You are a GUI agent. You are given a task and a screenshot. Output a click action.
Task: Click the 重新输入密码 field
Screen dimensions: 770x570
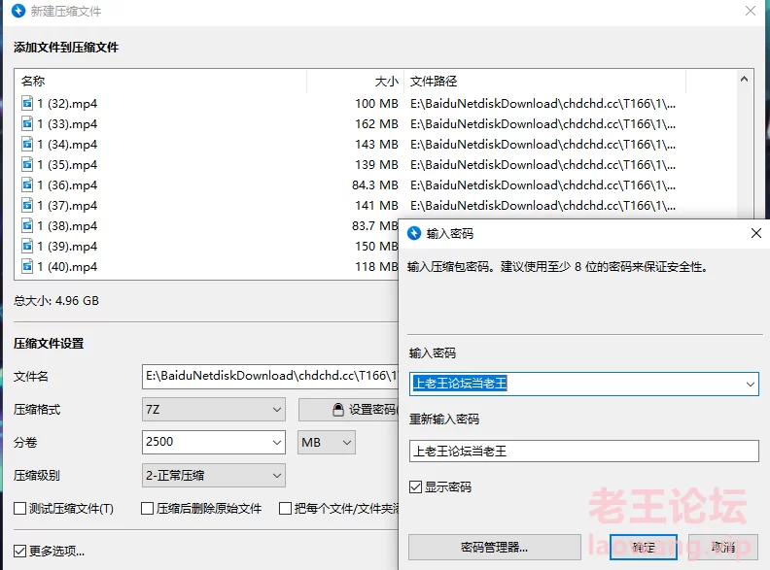pyautogui.click(x=584, y=451)
